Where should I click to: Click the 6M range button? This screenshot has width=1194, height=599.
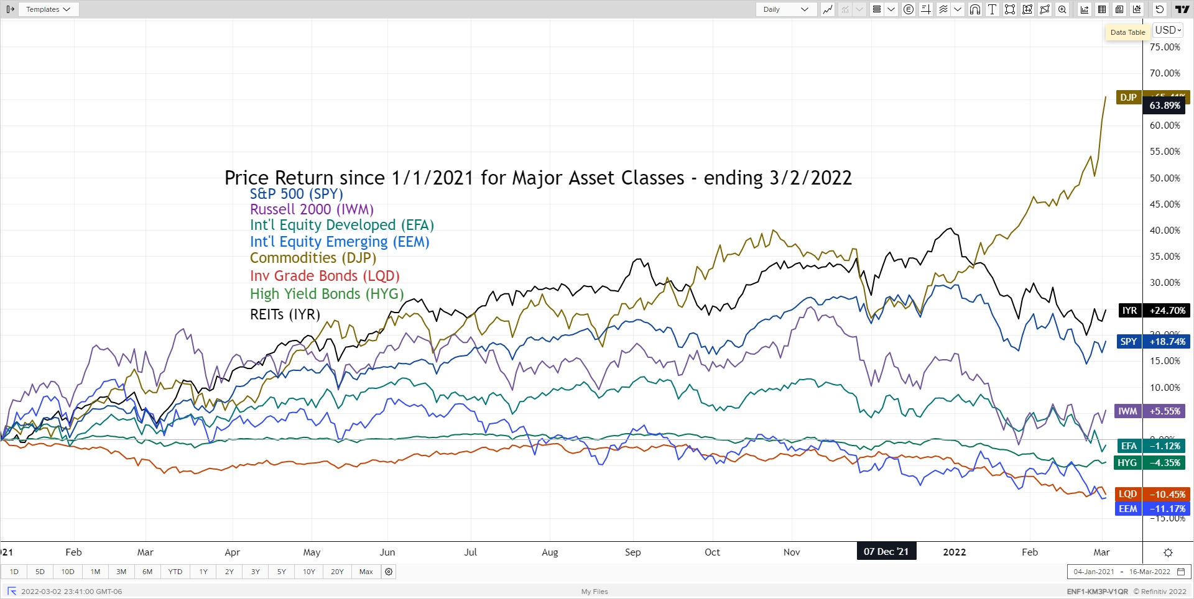point(147,572)
